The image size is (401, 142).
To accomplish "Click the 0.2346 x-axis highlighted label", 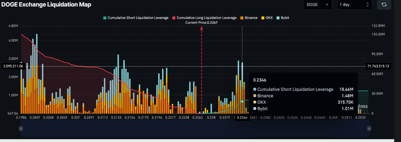I will point(242,118).
